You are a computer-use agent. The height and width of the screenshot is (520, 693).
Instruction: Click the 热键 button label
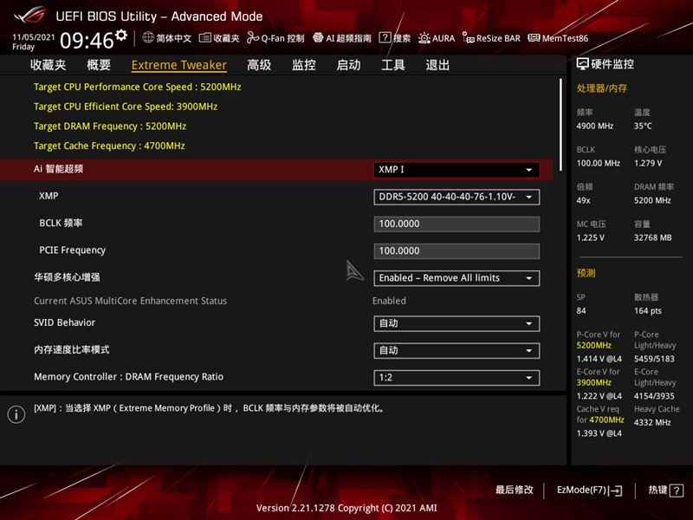[x=657, y=490]
